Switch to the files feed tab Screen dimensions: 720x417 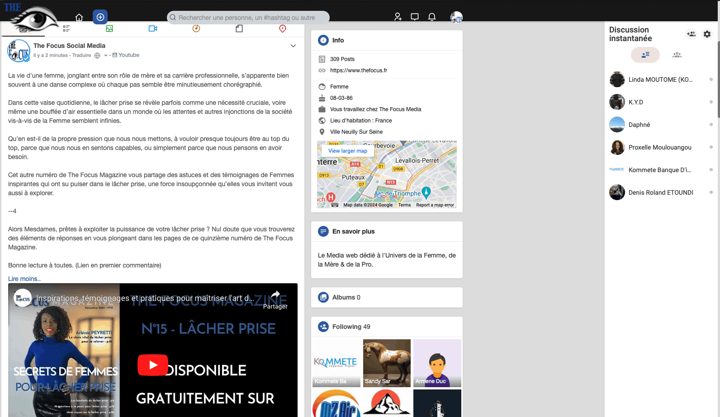coord(239,28)
